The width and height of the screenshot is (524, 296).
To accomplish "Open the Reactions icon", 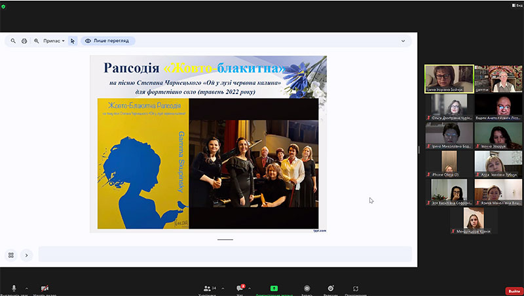I will (x=331, y=288).
